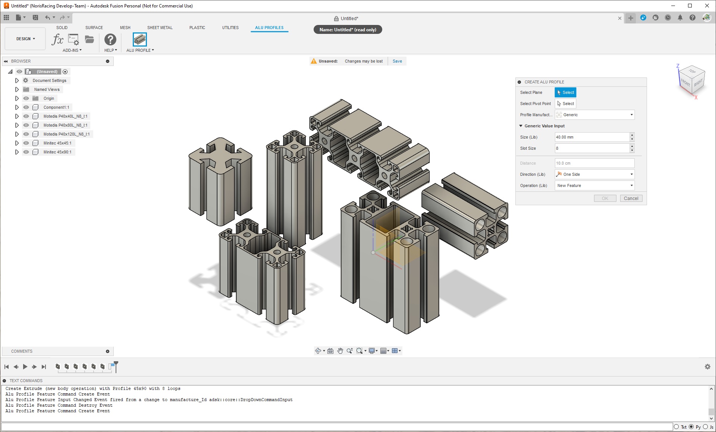Expand the Motedis P40x80L_N8_l:1 tree node
Viewport: 716px width, 432px height.
(x=17, y=125)
